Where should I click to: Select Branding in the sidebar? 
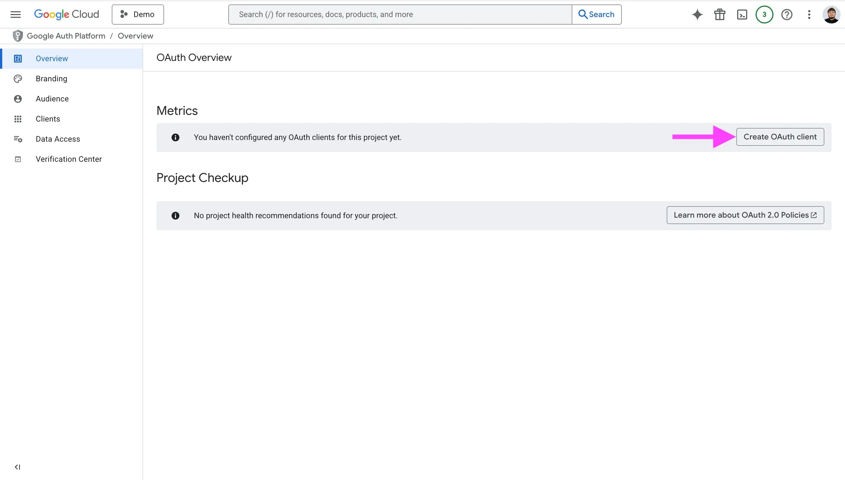[51, 79]
